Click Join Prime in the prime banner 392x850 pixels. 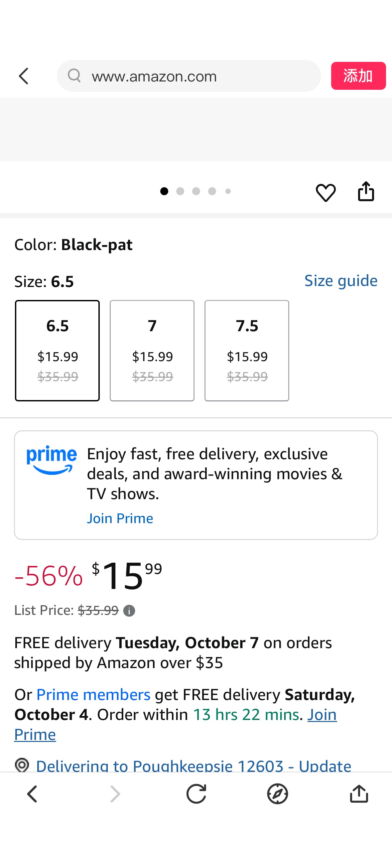(120, 518)
